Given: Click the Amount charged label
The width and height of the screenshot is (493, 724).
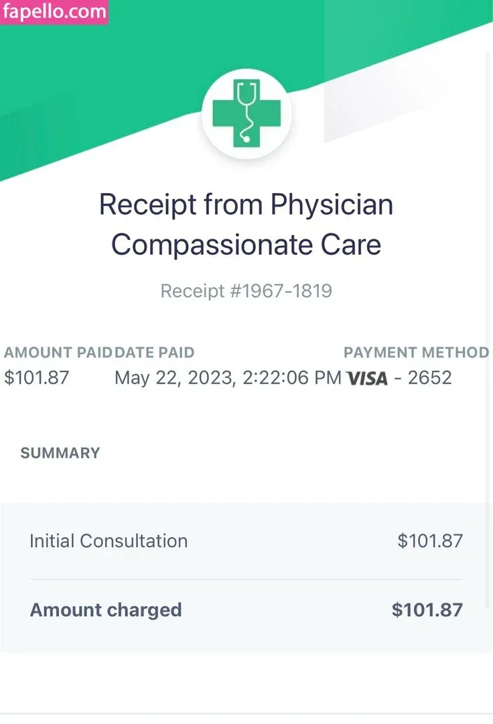Looking at the screenshot, I should click(106, 610).
